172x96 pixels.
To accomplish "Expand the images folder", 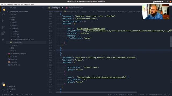I will click(13, 51).
